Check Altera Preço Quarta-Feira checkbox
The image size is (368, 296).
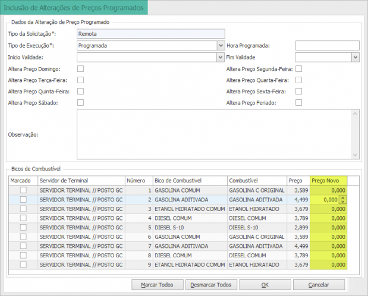pyautogui.click(x=298, y=80)
